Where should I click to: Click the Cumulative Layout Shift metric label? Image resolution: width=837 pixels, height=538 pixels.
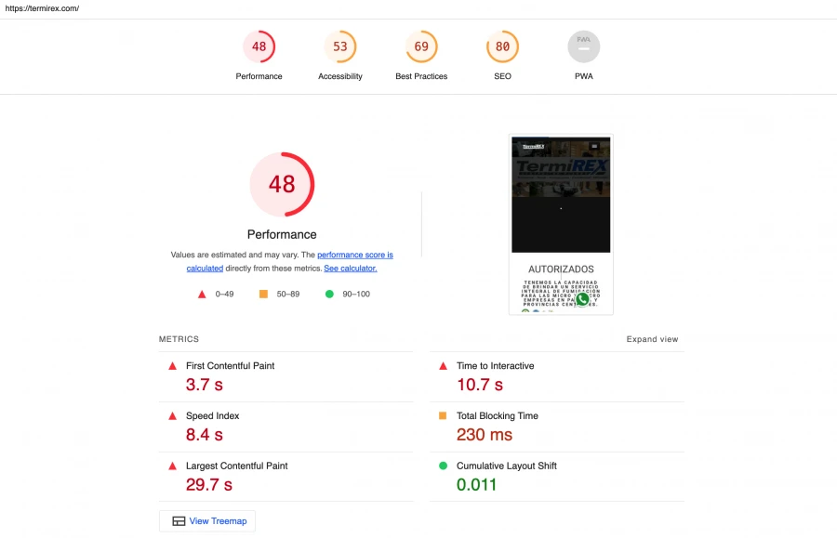point(507,466)
